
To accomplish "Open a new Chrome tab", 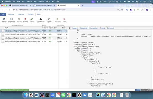I will coord(82,5).
